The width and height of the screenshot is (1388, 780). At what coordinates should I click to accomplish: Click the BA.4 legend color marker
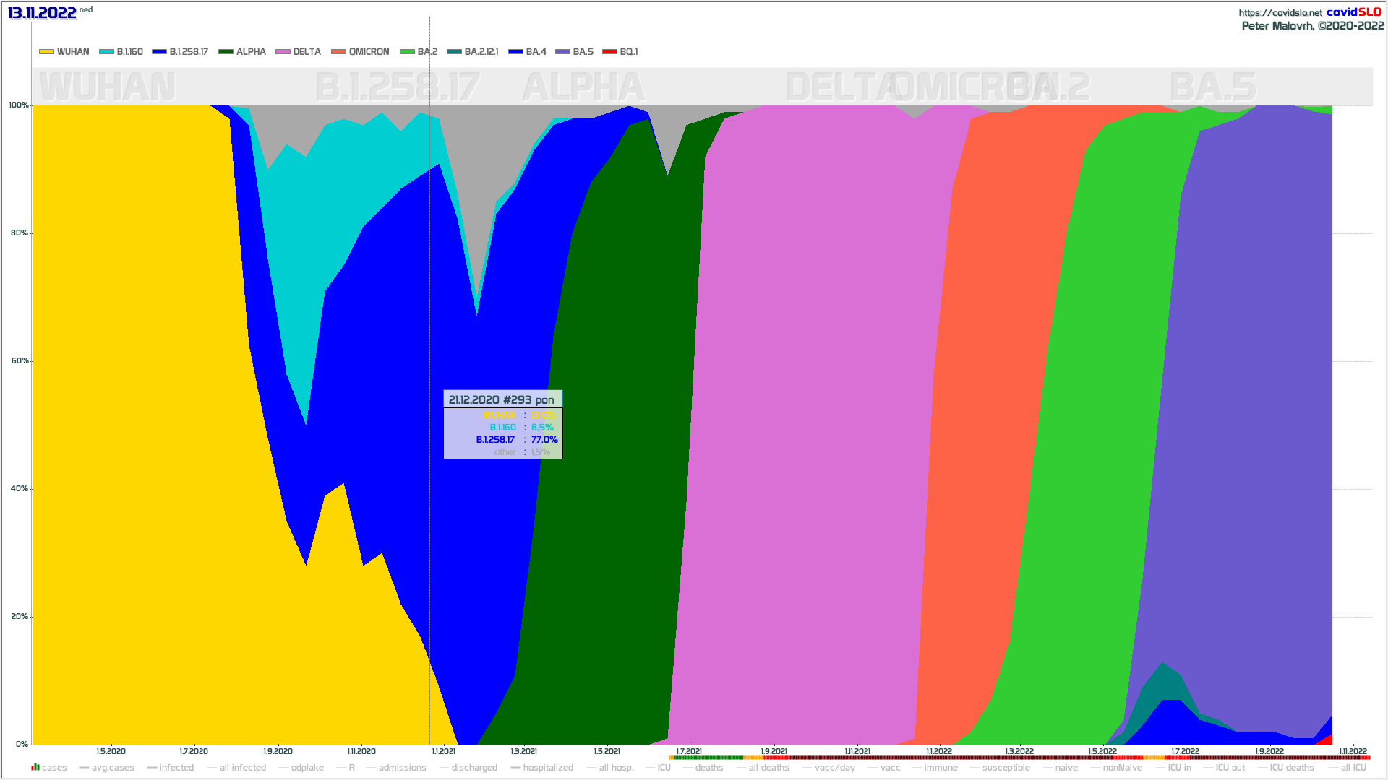(x=515, y=52)
